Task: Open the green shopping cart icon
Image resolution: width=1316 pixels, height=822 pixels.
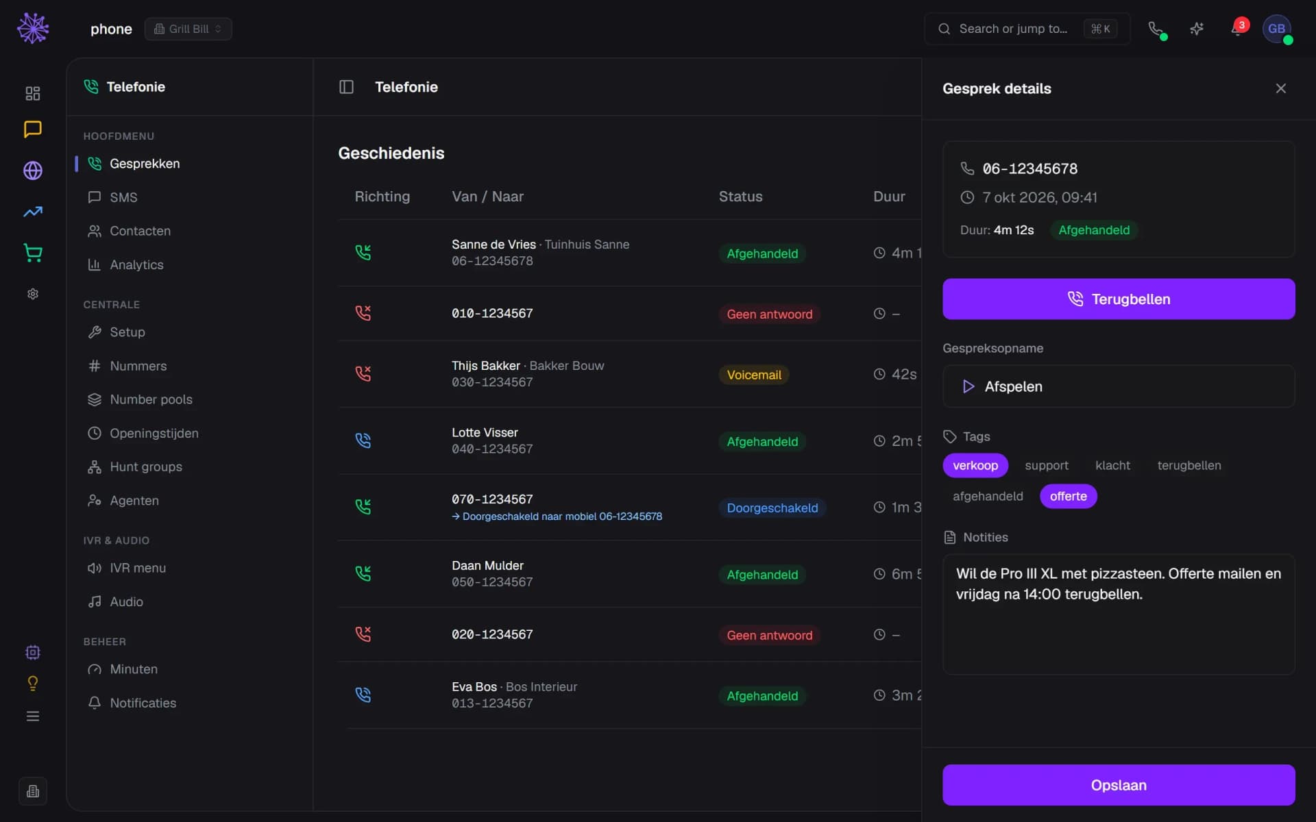Action: click(33, 253)
